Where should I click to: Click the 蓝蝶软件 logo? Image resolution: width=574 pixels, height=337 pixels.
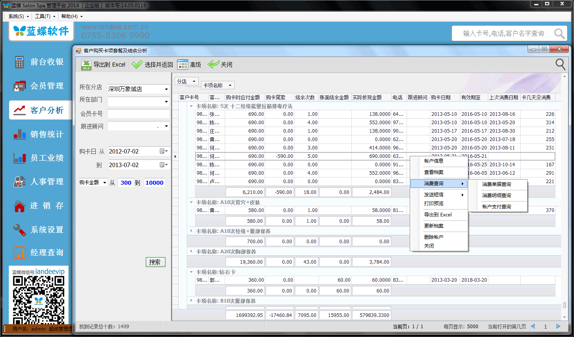41,31
